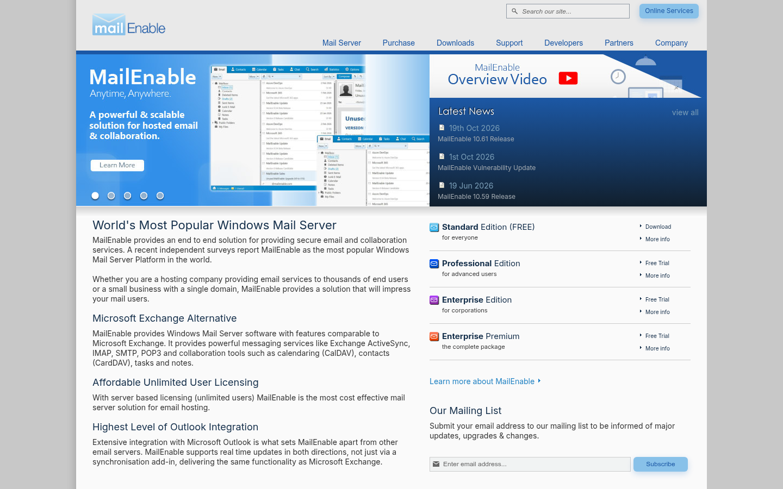Play the YouTube overview video icon
783x489 pixels.
coord(568,78)
